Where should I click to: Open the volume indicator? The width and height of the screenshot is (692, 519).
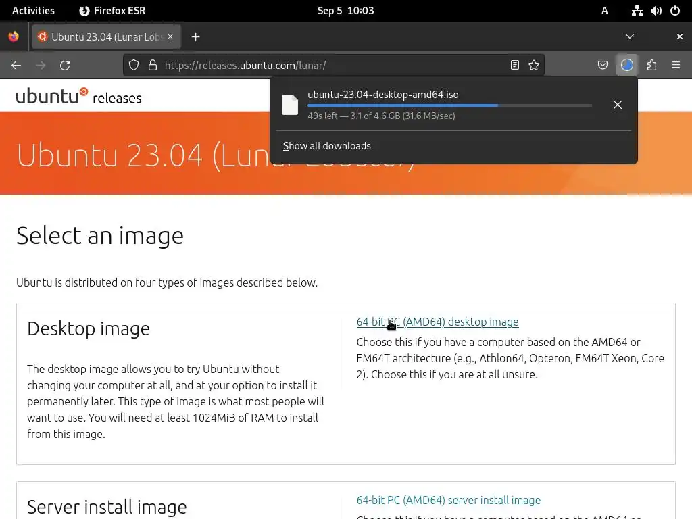pyautogui.click(x=656, y=11)
